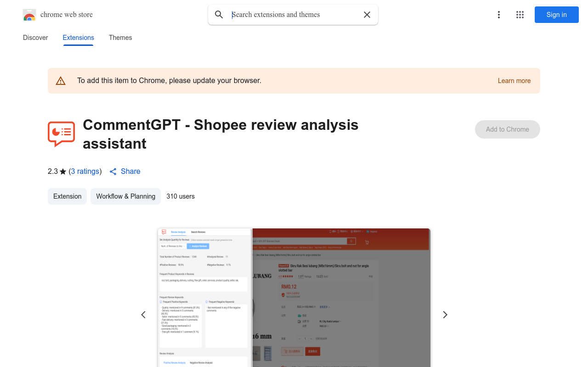Click the CommentGPT extension title heading
588x367 pixels.
(220, 134)
